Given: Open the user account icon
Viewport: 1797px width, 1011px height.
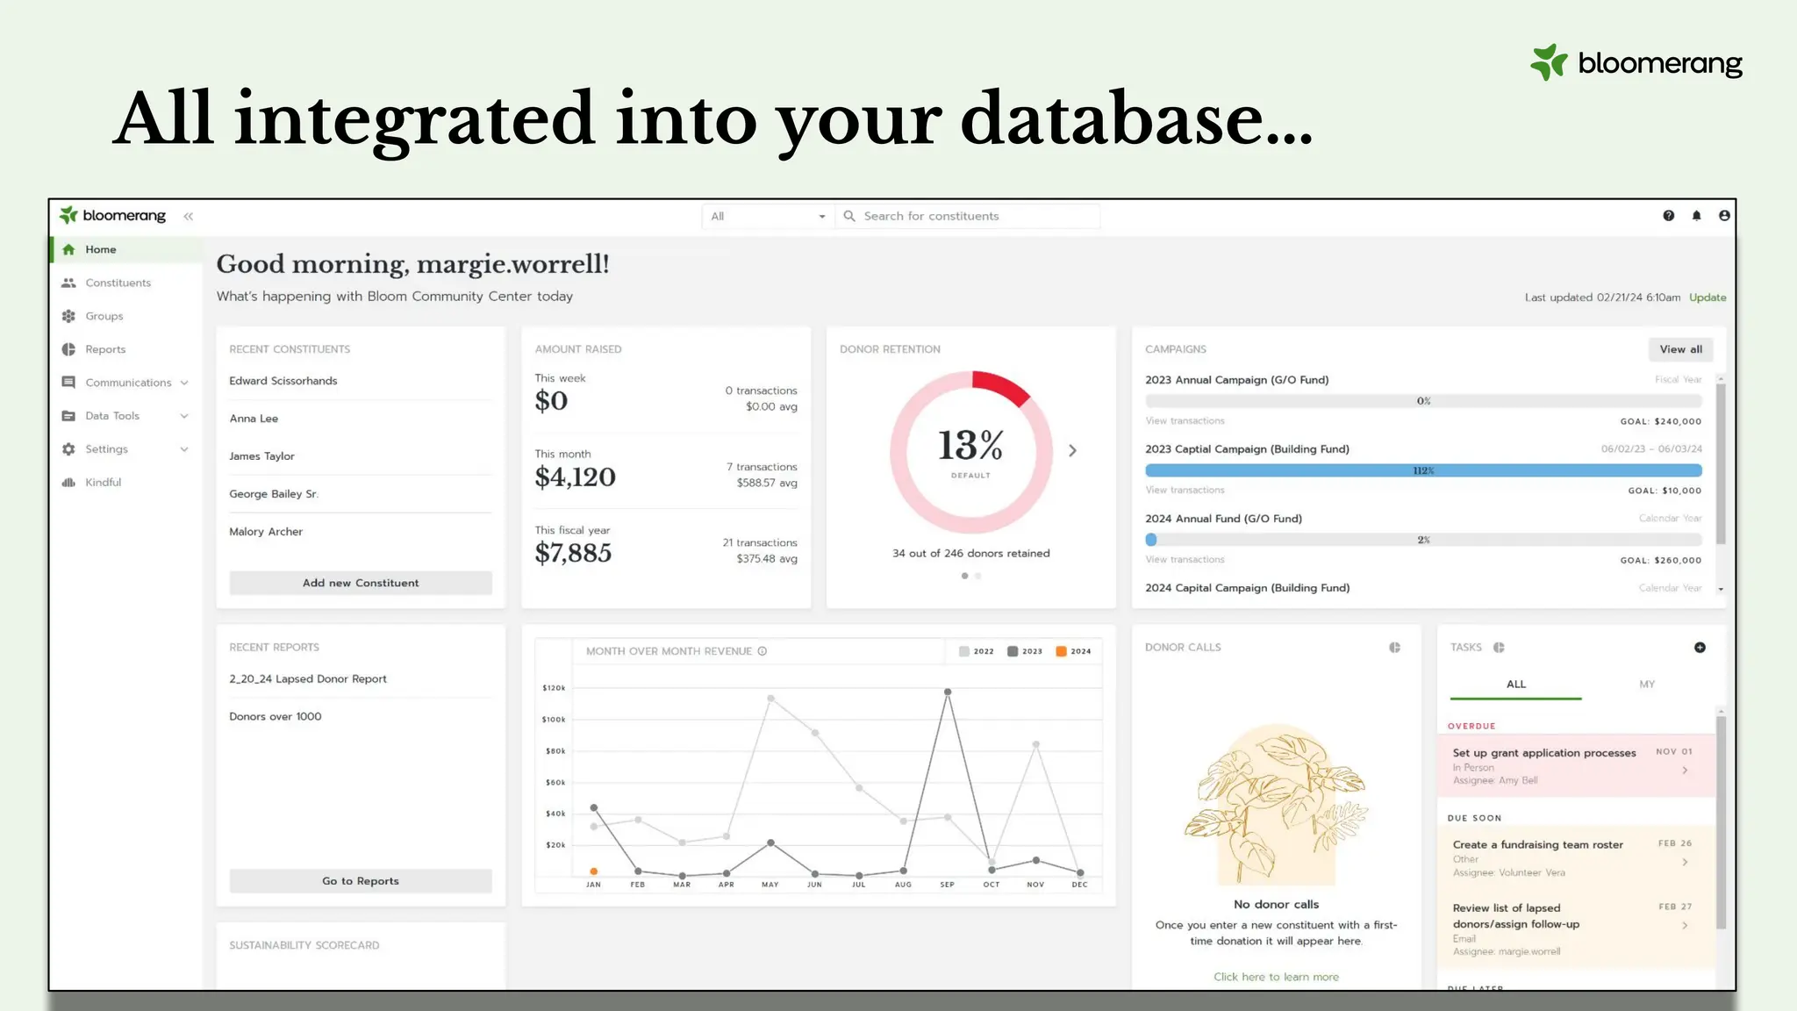Looking at the screenshot, I should pos(1724,216).
